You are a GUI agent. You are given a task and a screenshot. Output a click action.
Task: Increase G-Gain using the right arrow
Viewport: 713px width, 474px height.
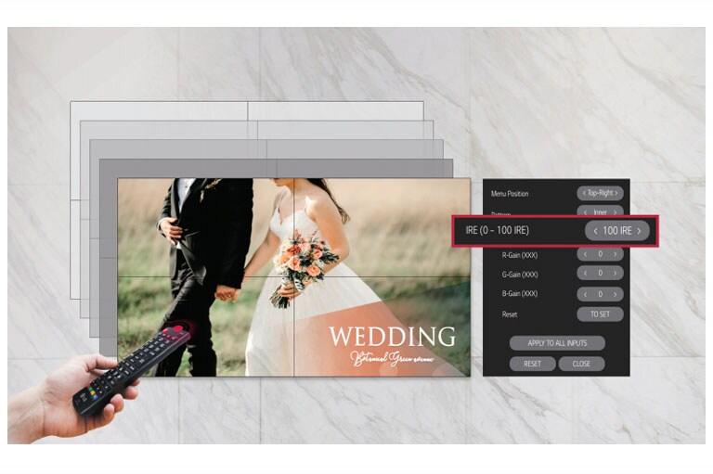click(616, 273)
